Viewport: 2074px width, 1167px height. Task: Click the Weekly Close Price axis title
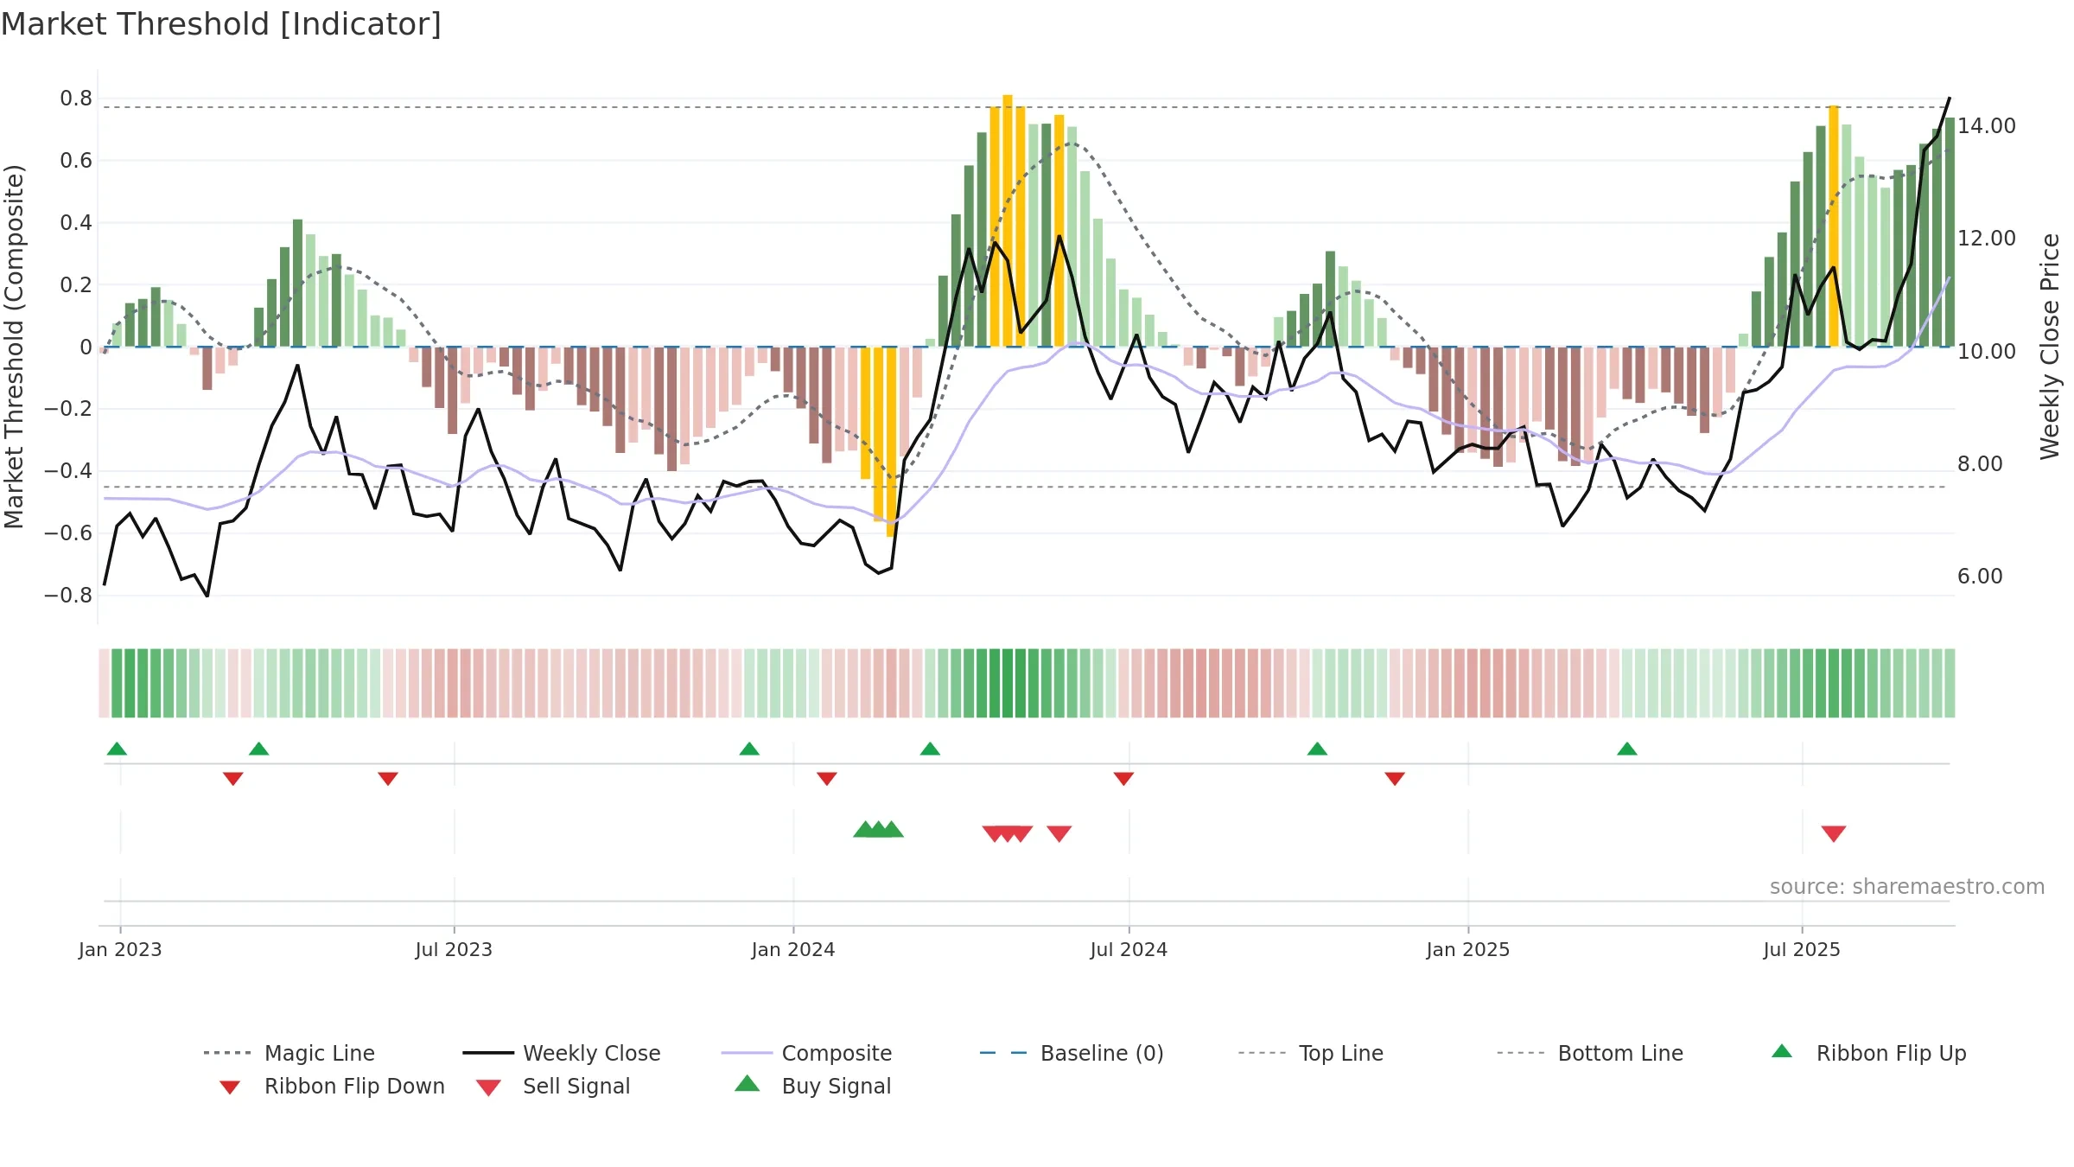(2050, 347)
